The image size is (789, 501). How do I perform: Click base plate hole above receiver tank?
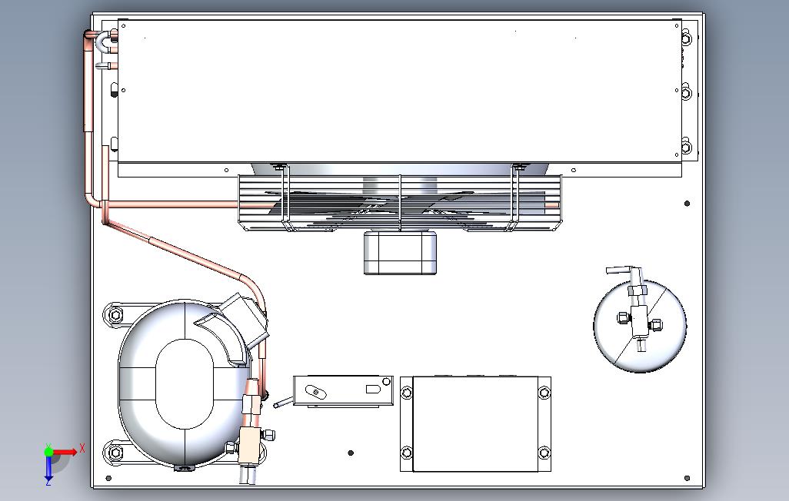(687, 203)
